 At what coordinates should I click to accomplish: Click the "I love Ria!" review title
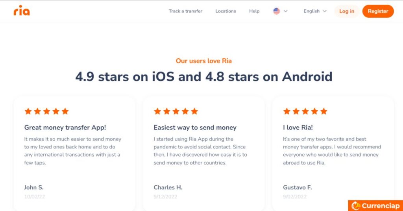[x=298, y=128]
